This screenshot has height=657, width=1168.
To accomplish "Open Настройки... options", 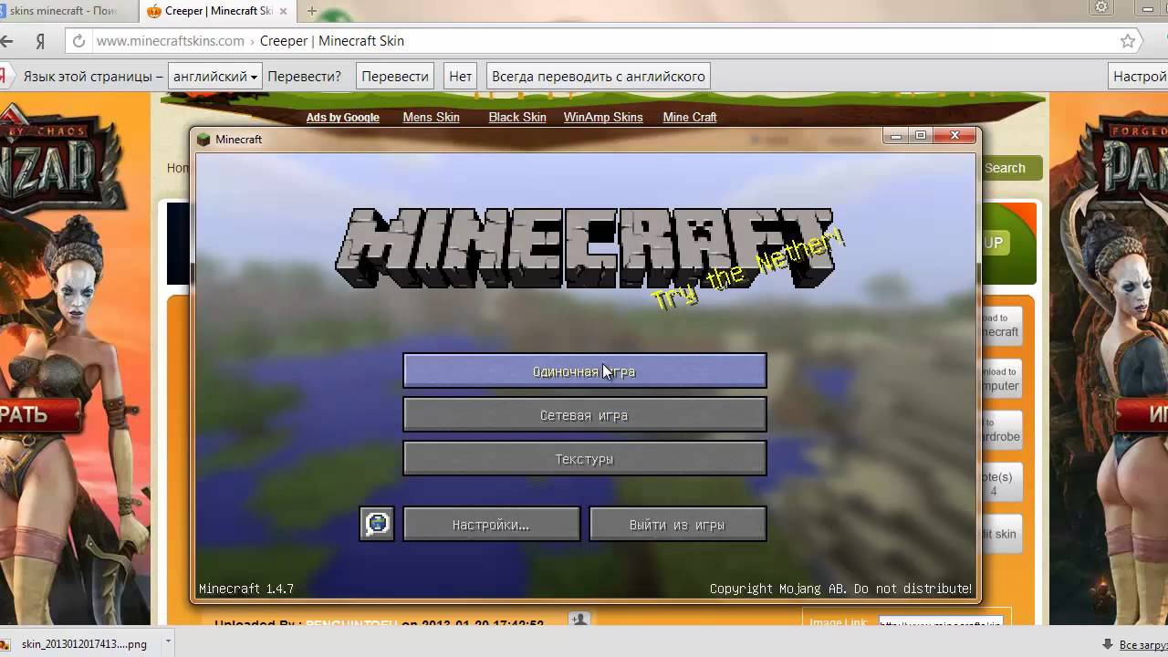I will (492, 525).
